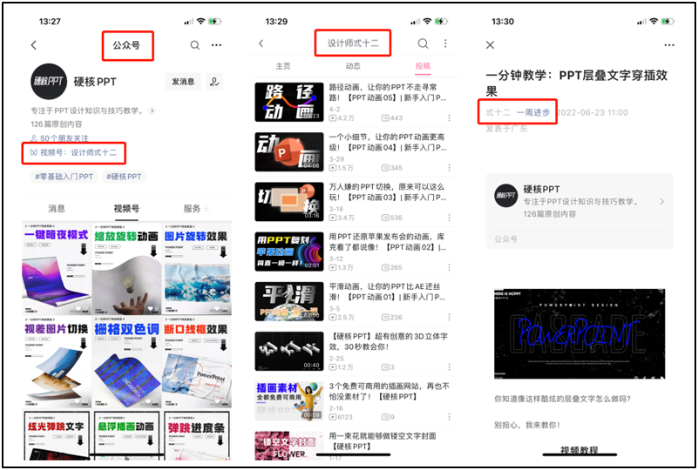Open more options for 3D立体字 video
The width and height of the screenshot is (698, 470).
tap(449, 366)
